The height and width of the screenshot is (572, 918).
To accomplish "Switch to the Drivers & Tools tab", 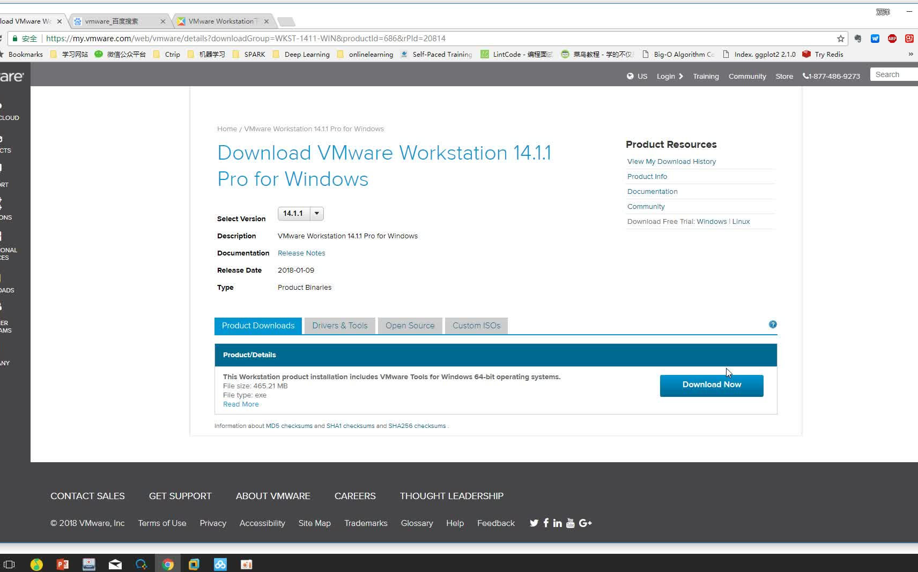I will click(x=340, y=326).
